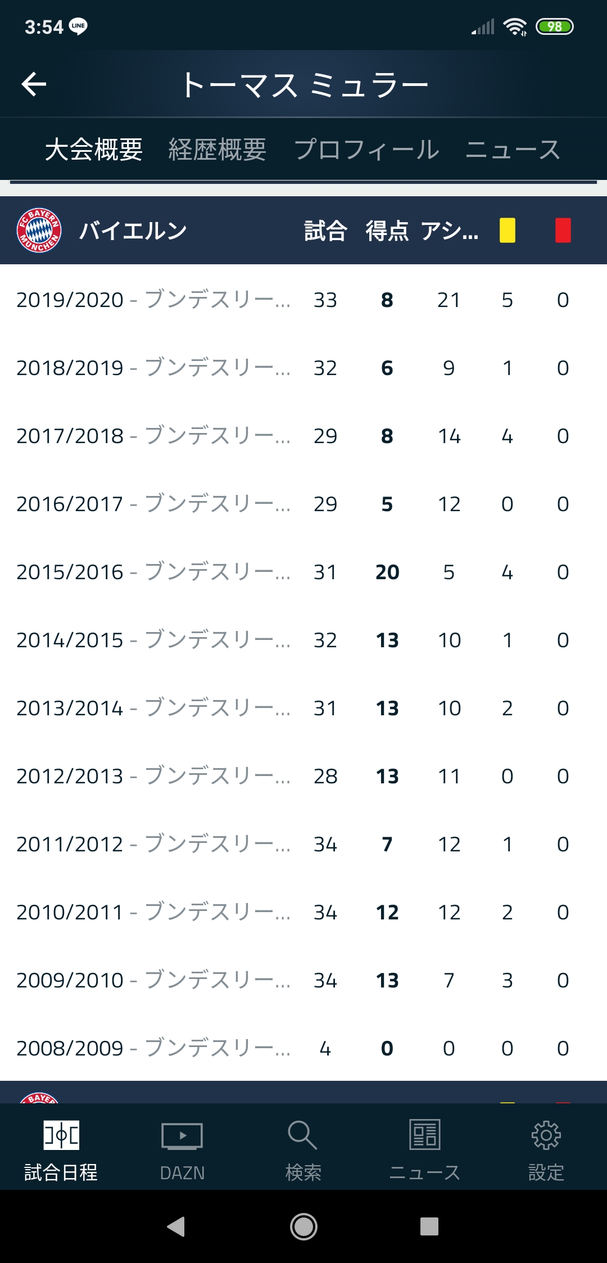Tap the バイエルン team name header
Viewport: 607px width, 1263px height.
click(x=133, y=231)
